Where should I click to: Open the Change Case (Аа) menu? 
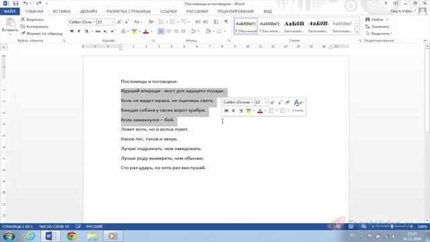coord(138,22)
